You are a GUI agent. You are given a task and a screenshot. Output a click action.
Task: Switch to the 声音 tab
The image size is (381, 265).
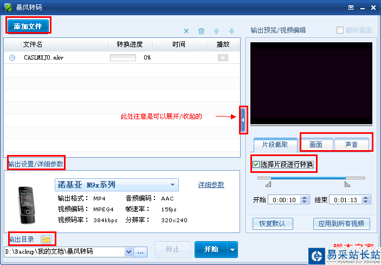(351, 145)
